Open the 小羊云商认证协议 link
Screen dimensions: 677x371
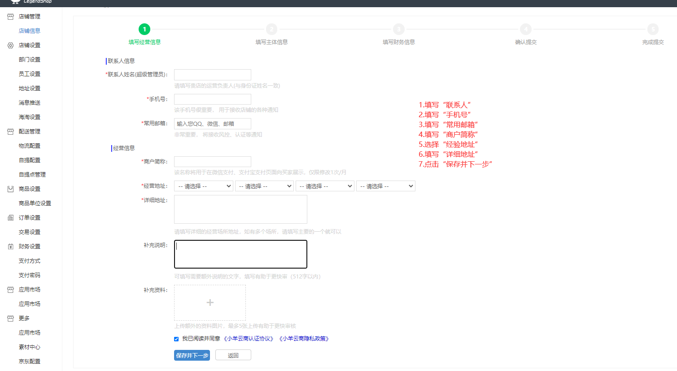pyautogui.click(x=248, y=339)
